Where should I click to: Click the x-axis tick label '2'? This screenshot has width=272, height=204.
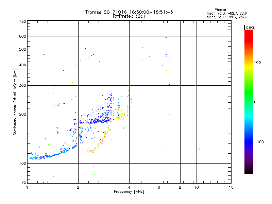coord(78,187)
